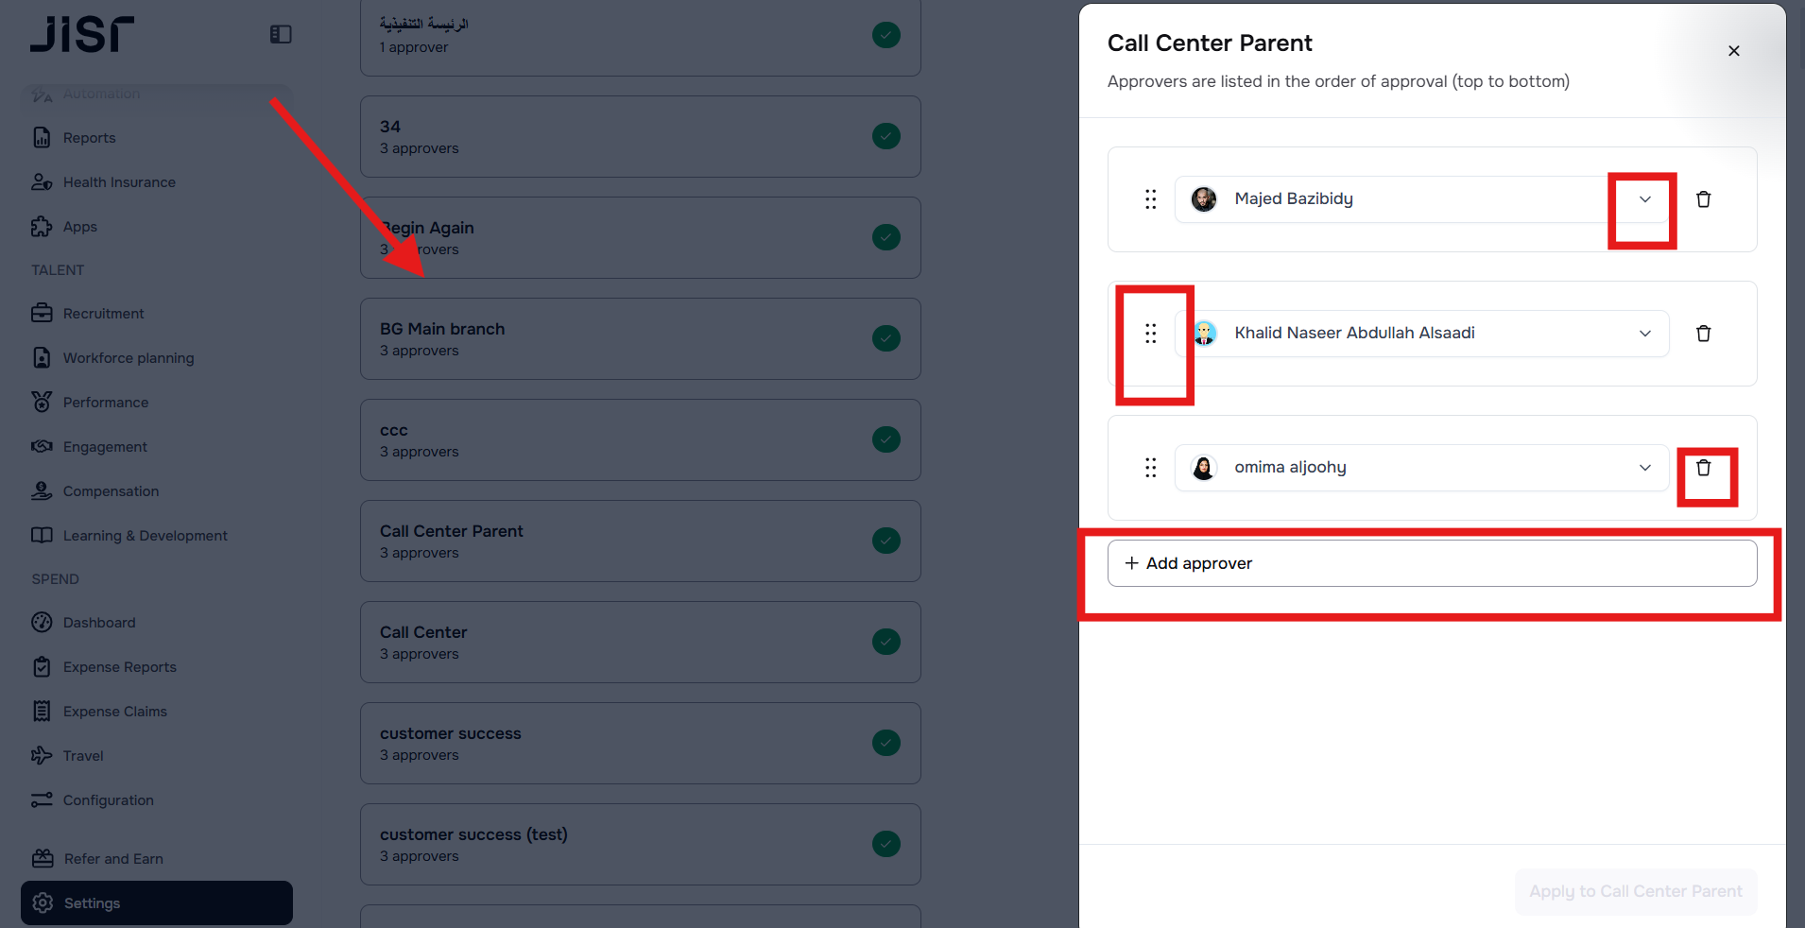Expand the Majed Bazibidy approver dropdown
The width and height of the screenshot is (1805, 928).
tap(1644, 199)
